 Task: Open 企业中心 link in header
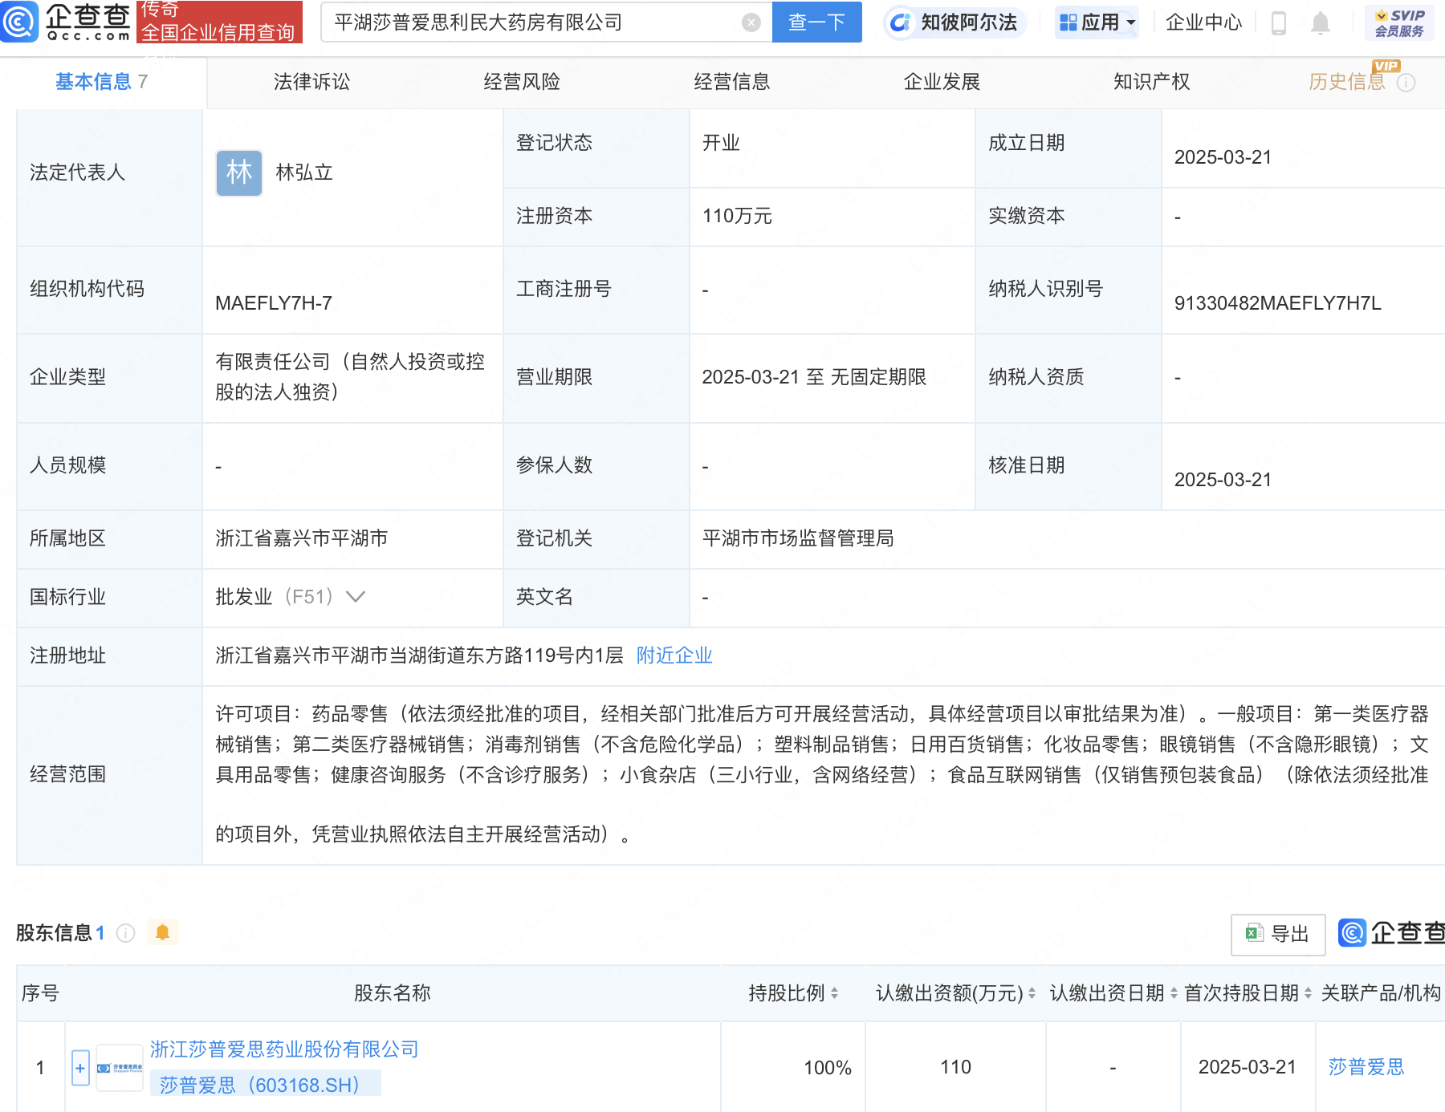click(1203, 22)
